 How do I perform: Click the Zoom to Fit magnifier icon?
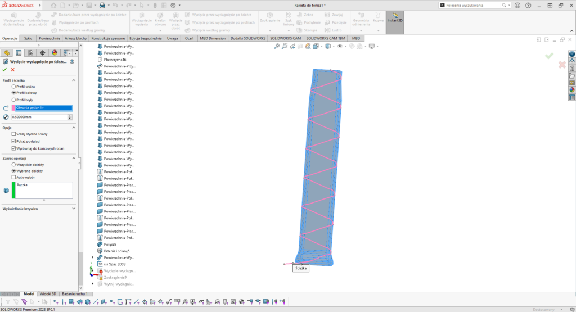pos(277,46)
